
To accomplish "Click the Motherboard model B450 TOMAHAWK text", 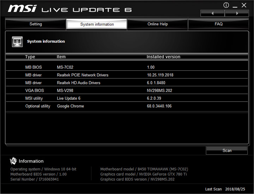I will pos(144,169).
